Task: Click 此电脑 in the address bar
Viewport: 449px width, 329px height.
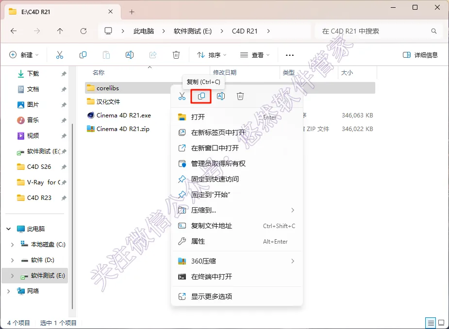Action: 144,31
